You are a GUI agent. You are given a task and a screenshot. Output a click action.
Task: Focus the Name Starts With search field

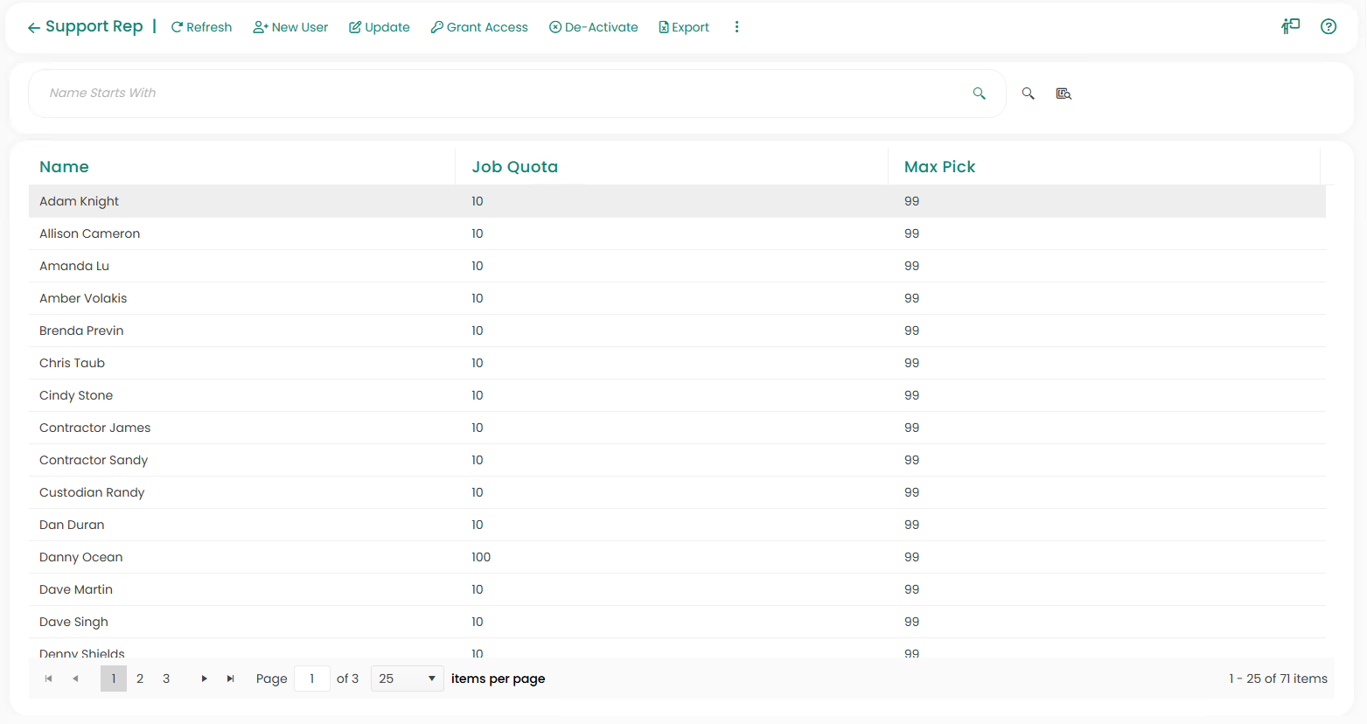(499, 94)
